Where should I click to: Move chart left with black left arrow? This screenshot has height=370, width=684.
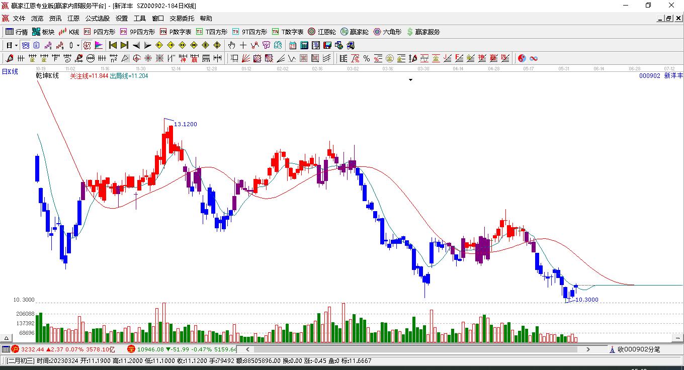click(136, 45)
